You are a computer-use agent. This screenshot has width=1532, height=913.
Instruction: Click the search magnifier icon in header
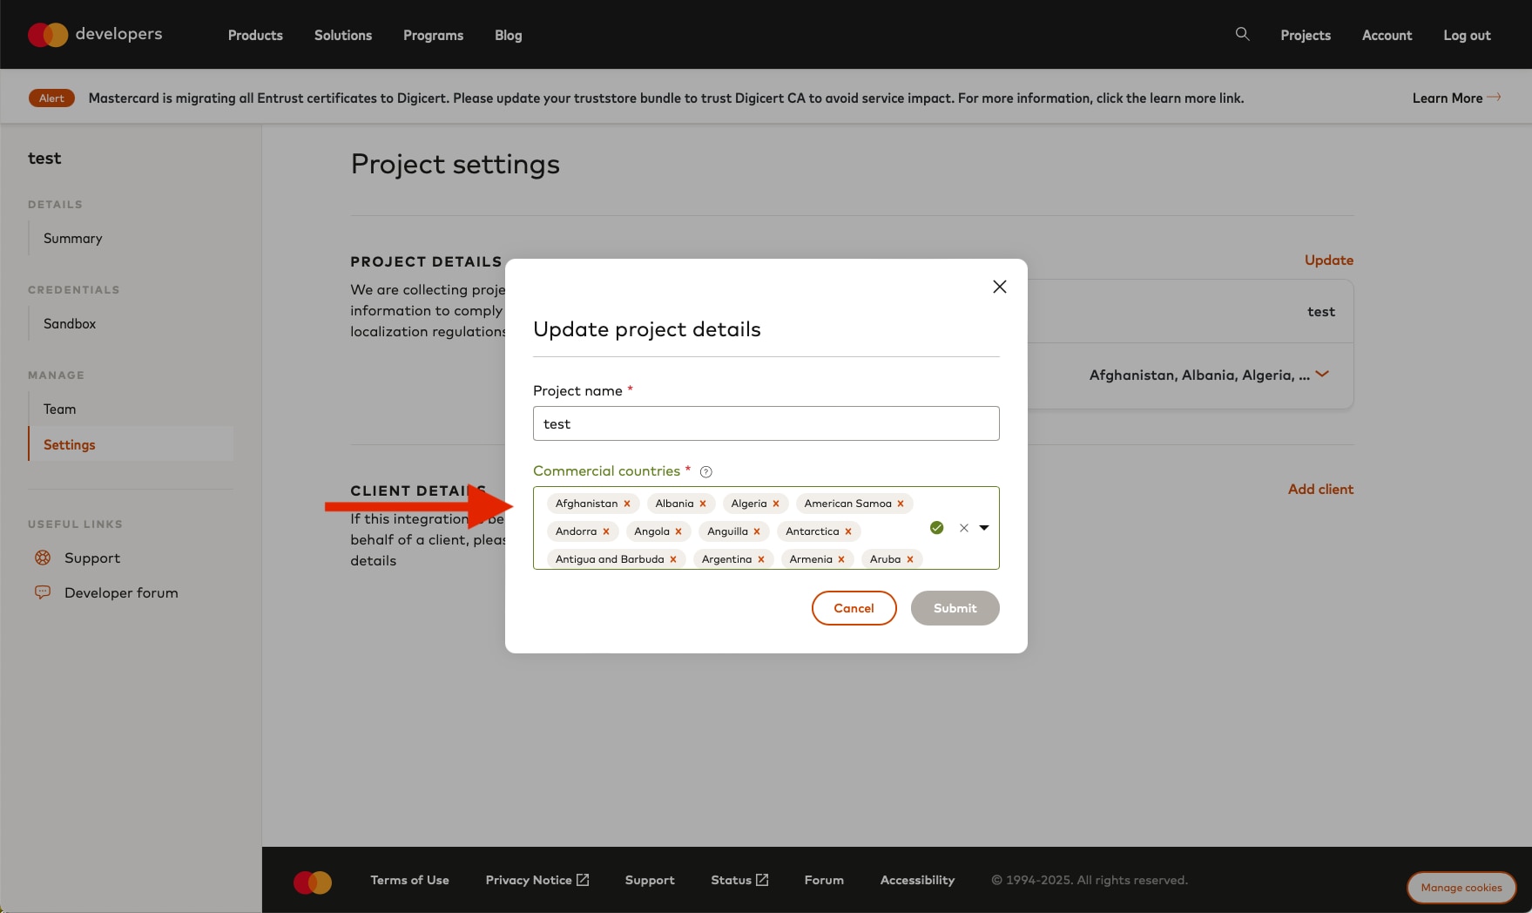[x=1242, y=34]
